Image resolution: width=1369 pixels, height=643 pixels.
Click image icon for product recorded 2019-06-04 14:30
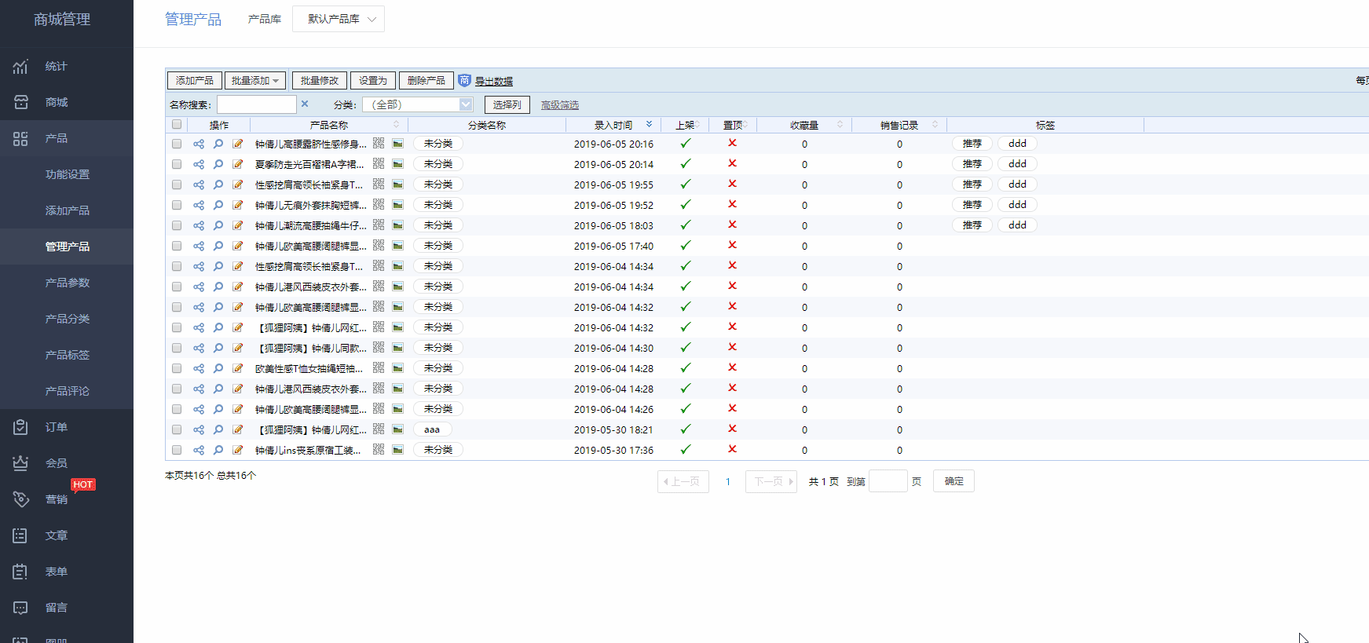coord(398,348)
